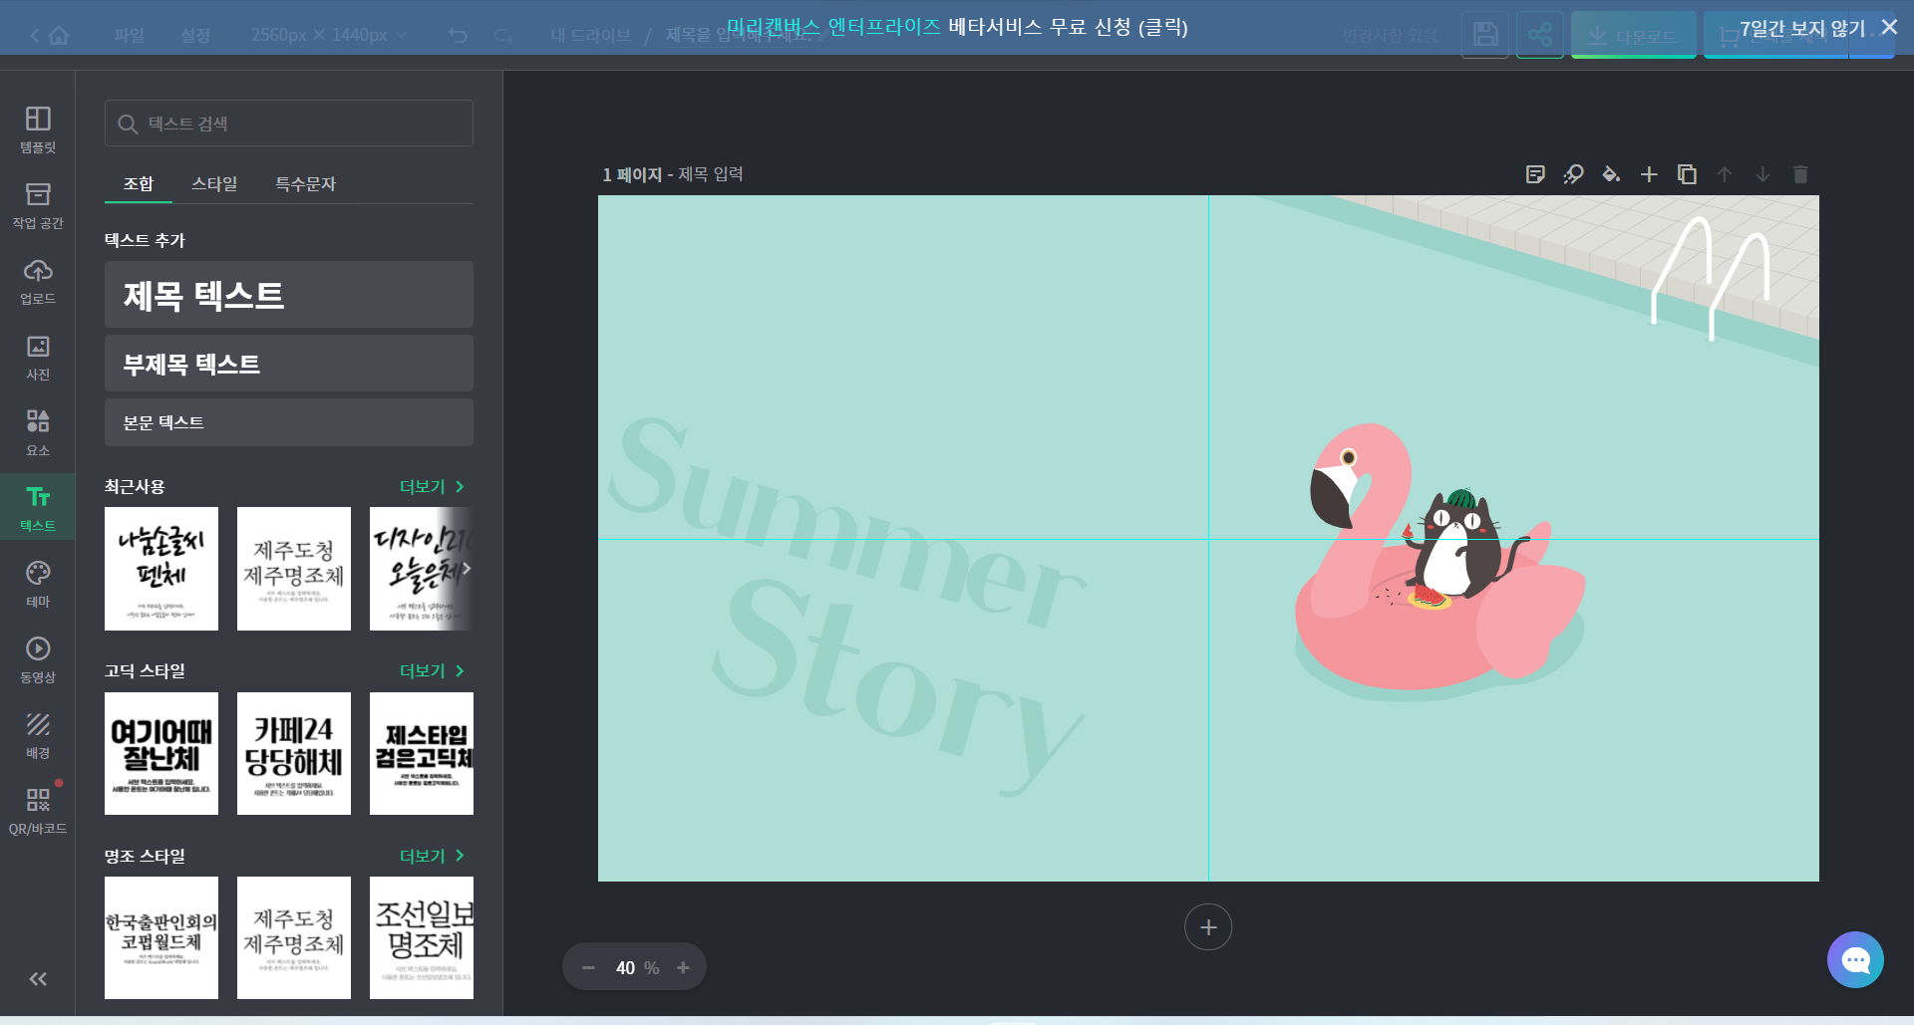Image resolution: width=1914 pixels, height=1025 pixels.
Task: Open the 작업 공간 workspace panel
Action: tap(38, 205)
